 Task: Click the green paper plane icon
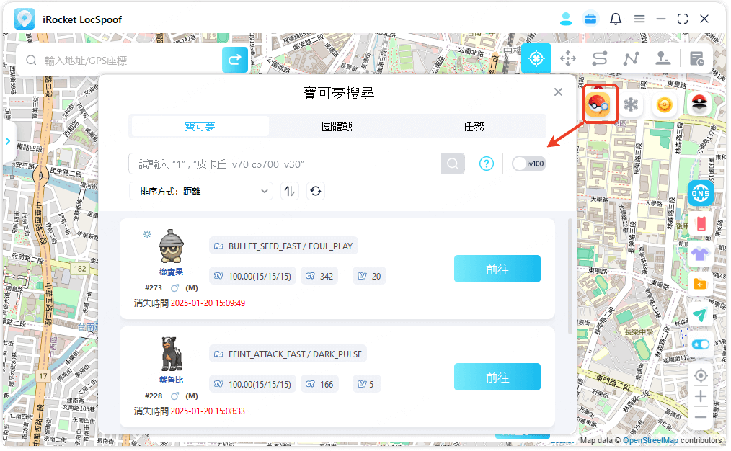700,315
